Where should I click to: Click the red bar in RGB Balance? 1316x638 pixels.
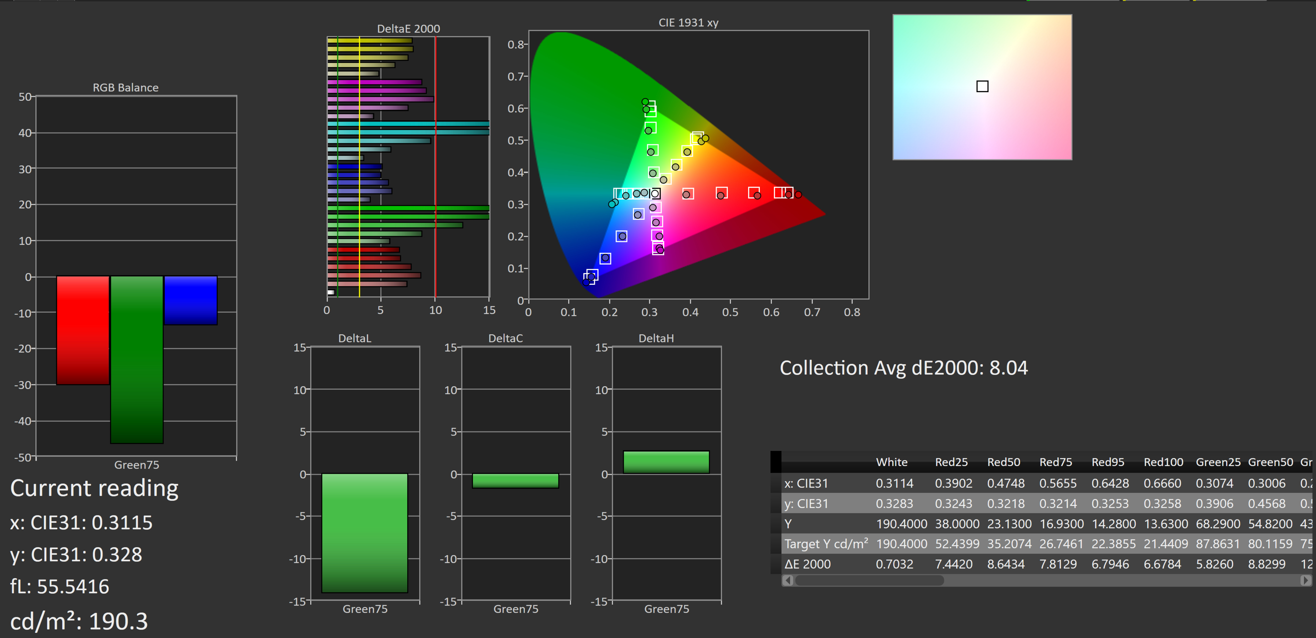pyautogui.click(x=83, y=330)
